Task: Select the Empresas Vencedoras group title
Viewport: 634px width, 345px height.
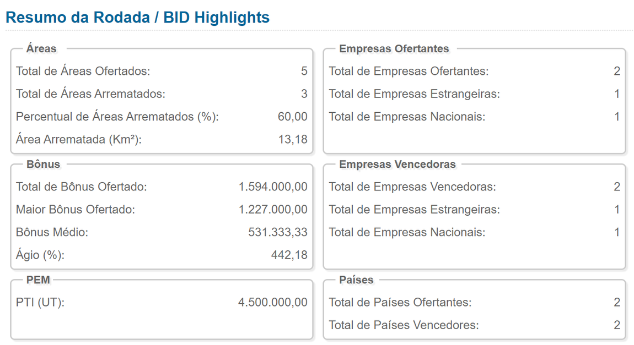Action: (x=397, y=164)
